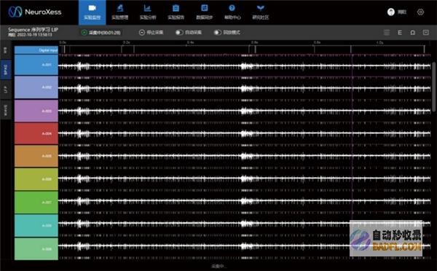Select the green A-007 channel swatch

tap(36, 202)
